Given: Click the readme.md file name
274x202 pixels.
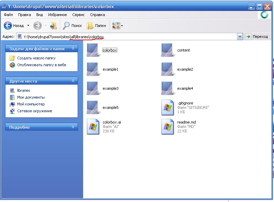Looking at the screenshot, I should click(x=186, y=122).
